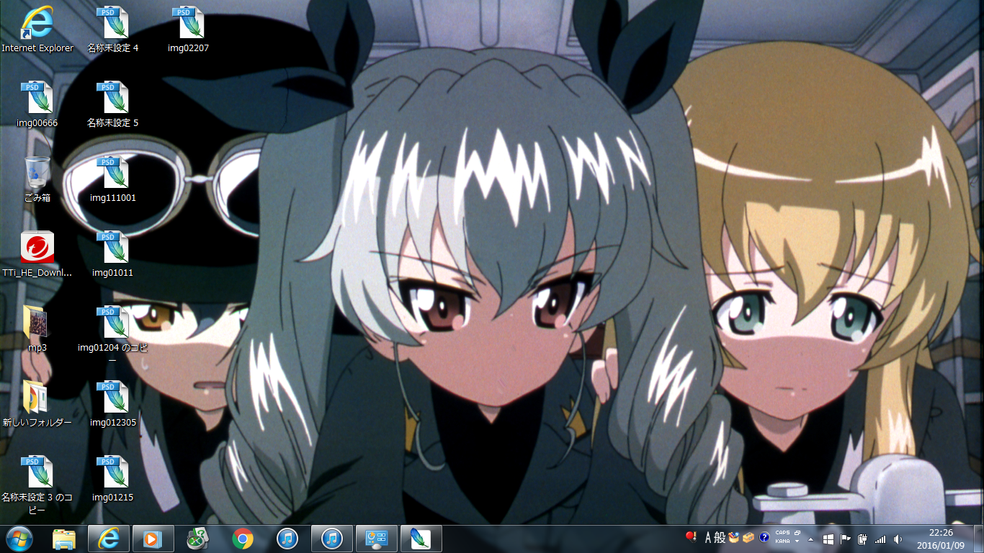This screenshot has height=553, width=984.
Task: Select the img01215 PSD file icon
Action: pyautogui.click(x=113, y=478)
